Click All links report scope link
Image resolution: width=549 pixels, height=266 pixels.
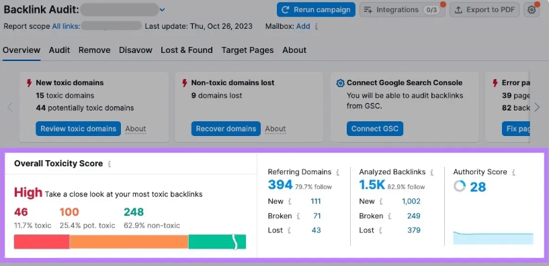click(66, 26)
